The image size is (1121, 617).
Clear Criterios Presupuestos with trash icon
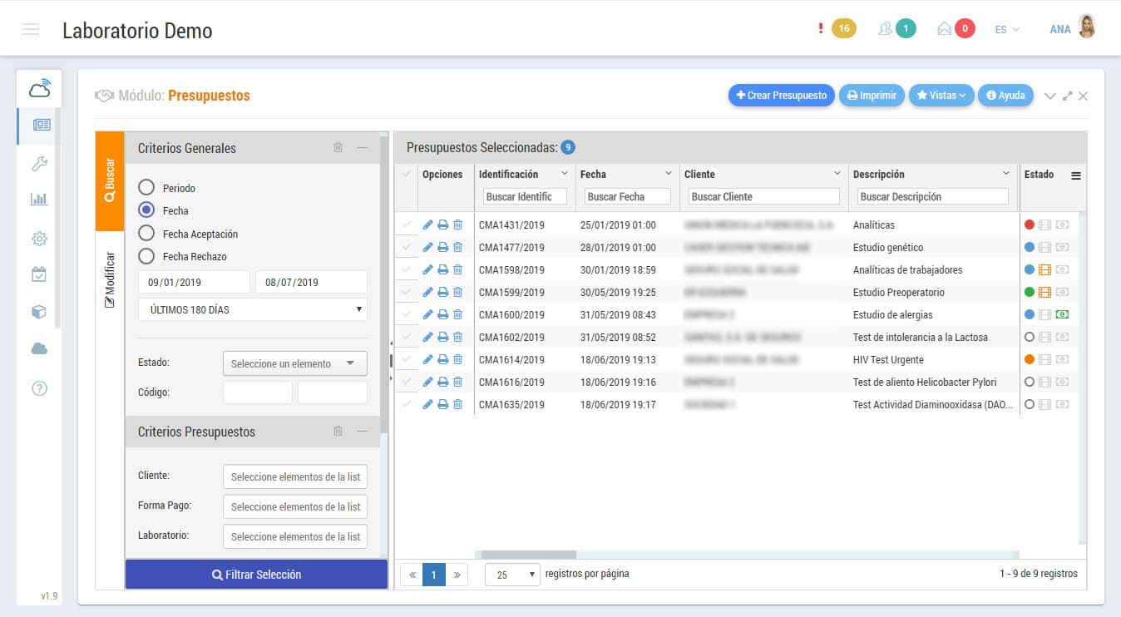(338, 432)
